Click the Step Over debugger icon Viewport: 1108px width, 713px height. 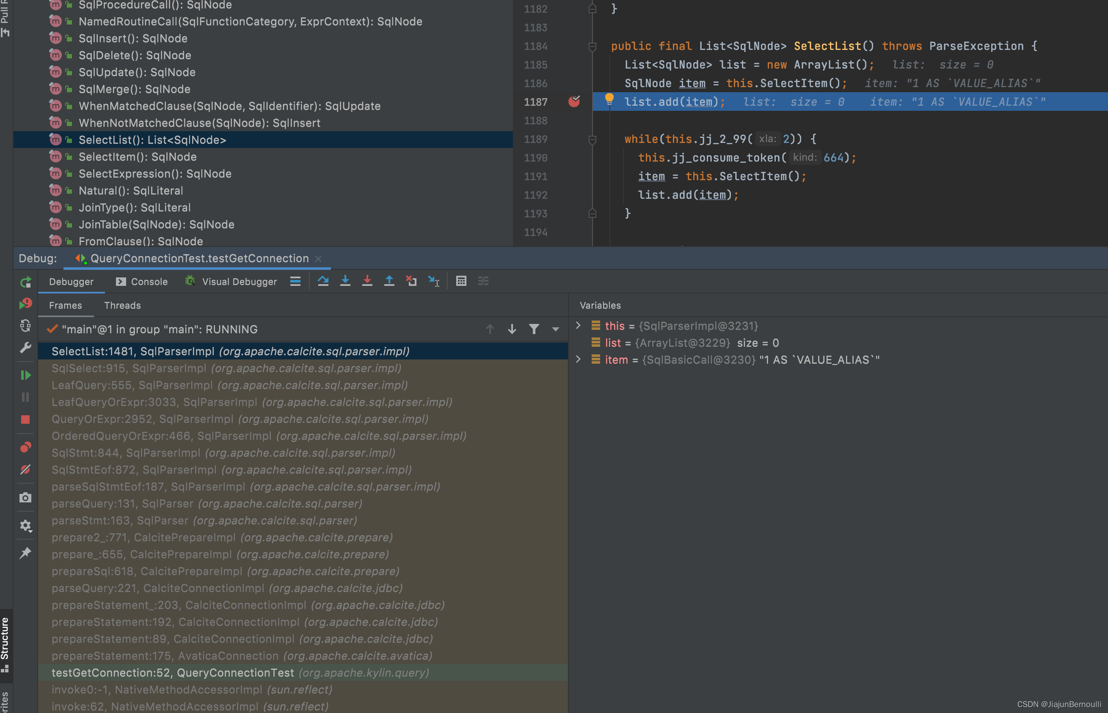coord(323,281)
